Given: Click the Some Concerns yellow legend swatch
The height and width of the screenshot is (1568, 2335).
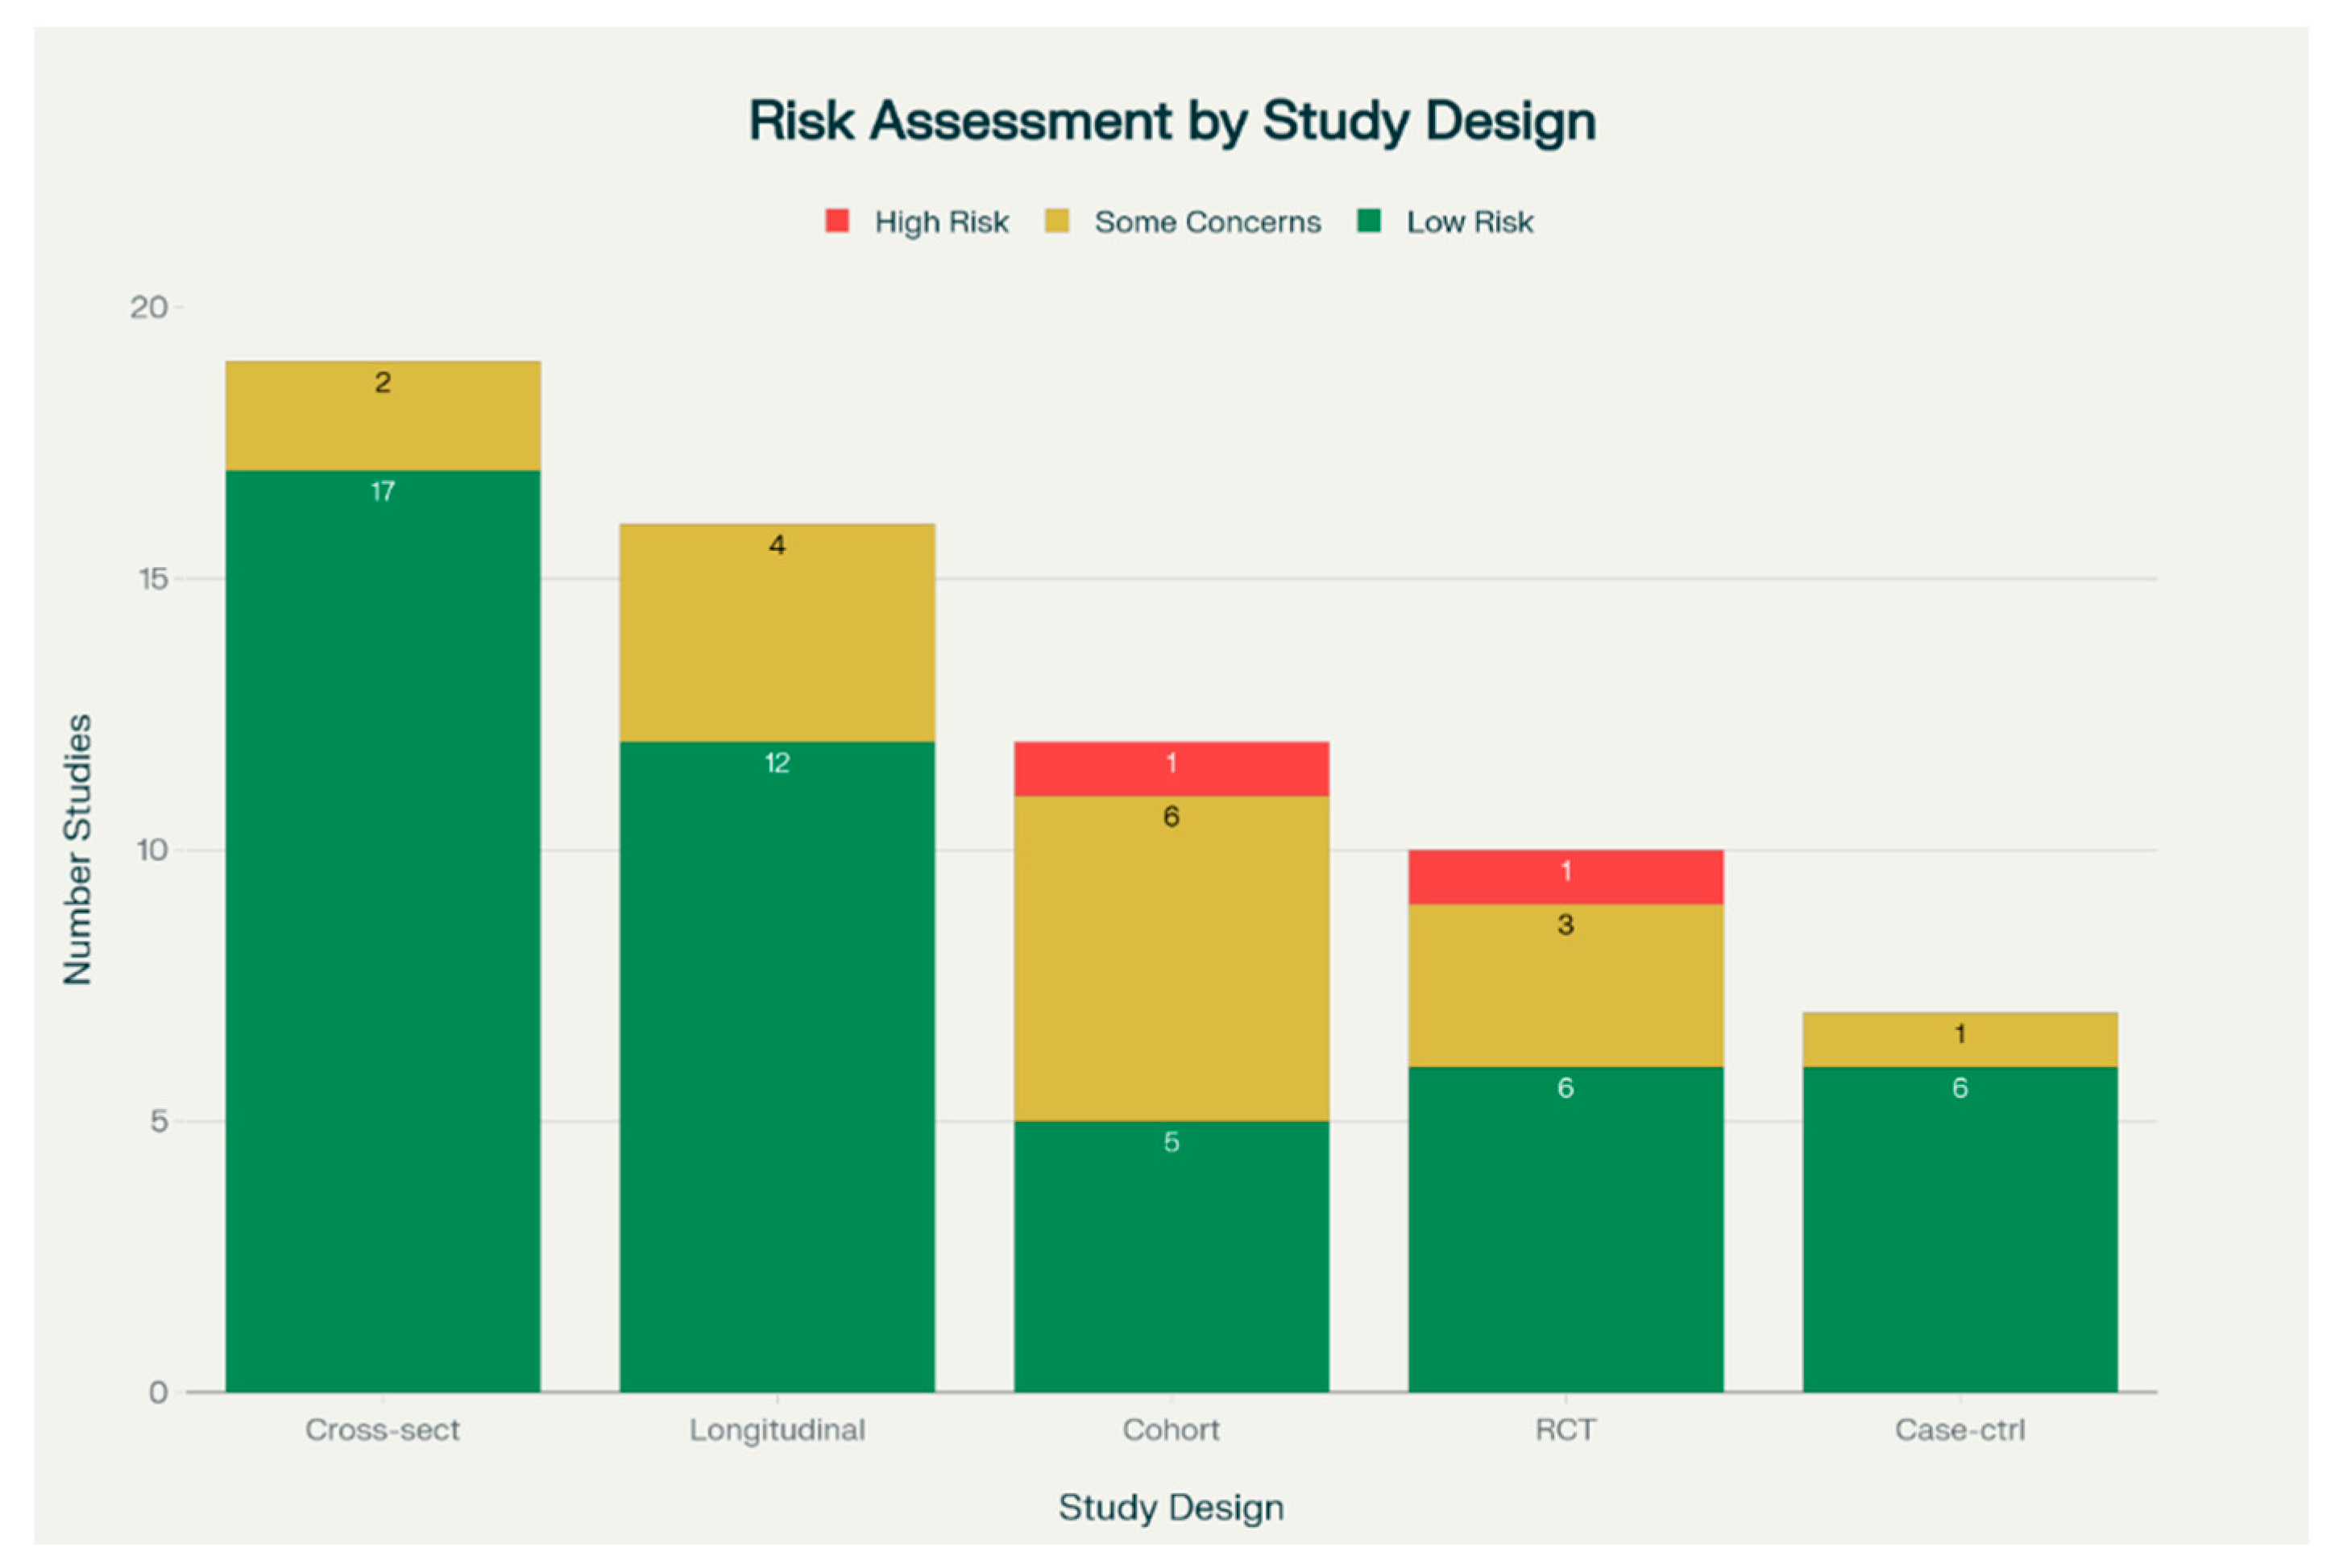Looking at the screenshot, I should coord(1056,221).
